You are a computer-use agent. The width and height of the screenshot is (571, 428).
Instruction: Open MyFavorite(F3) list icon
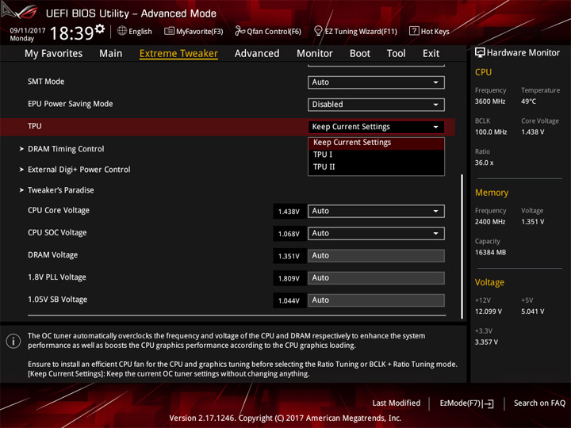point(169,31)
